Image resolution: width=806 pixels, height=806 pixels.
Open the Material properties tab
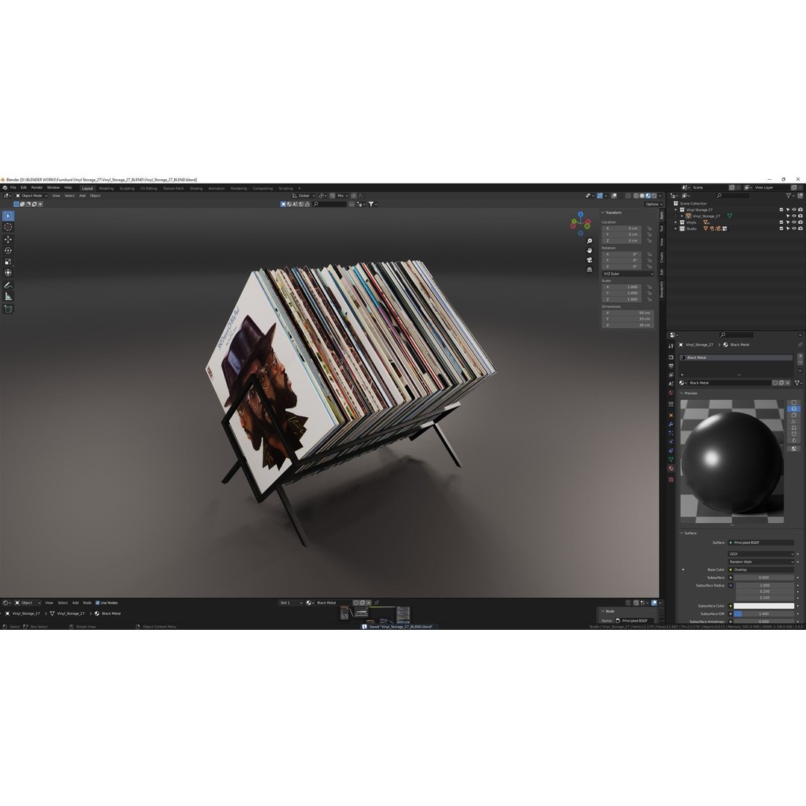click(671, 468)
